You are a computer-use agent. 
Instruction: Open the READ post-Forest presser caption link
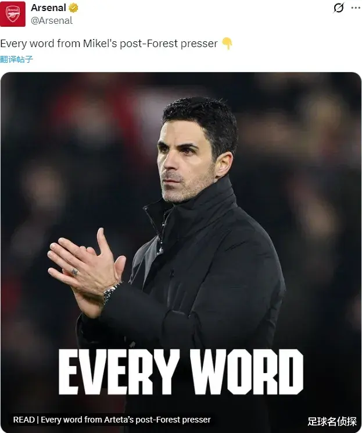(112, 420)
